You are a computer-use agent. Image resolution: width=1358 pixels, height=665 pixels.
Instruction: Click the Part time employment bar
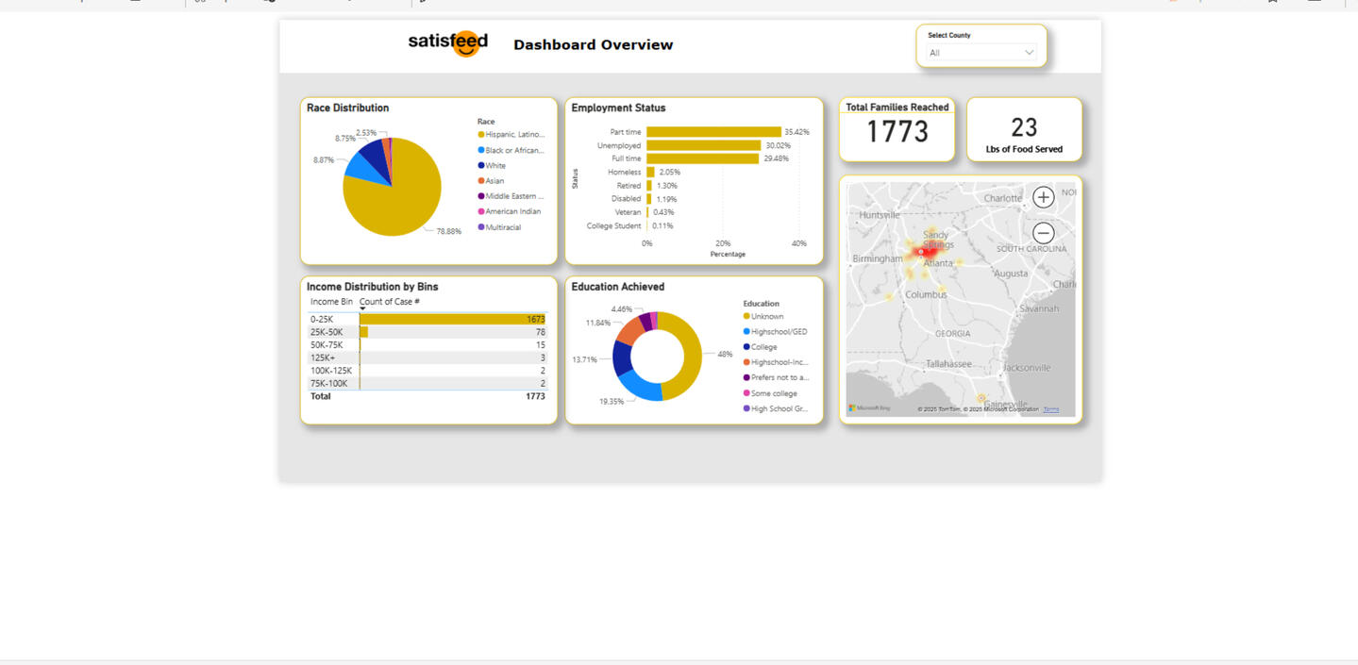[713, 132]
